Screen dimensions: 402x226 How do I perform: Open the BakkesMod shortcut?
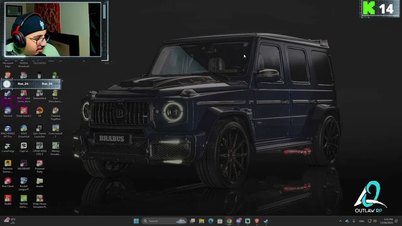(40, 95)
